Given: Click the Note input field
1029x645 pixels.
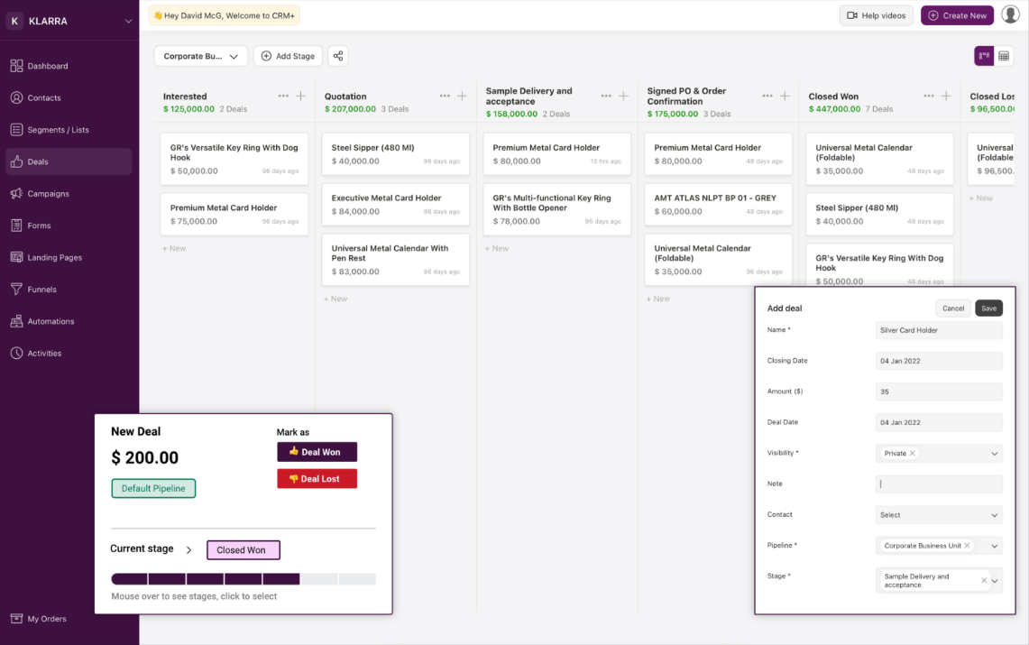Looking at the screenshot, I should coord(939,484).
